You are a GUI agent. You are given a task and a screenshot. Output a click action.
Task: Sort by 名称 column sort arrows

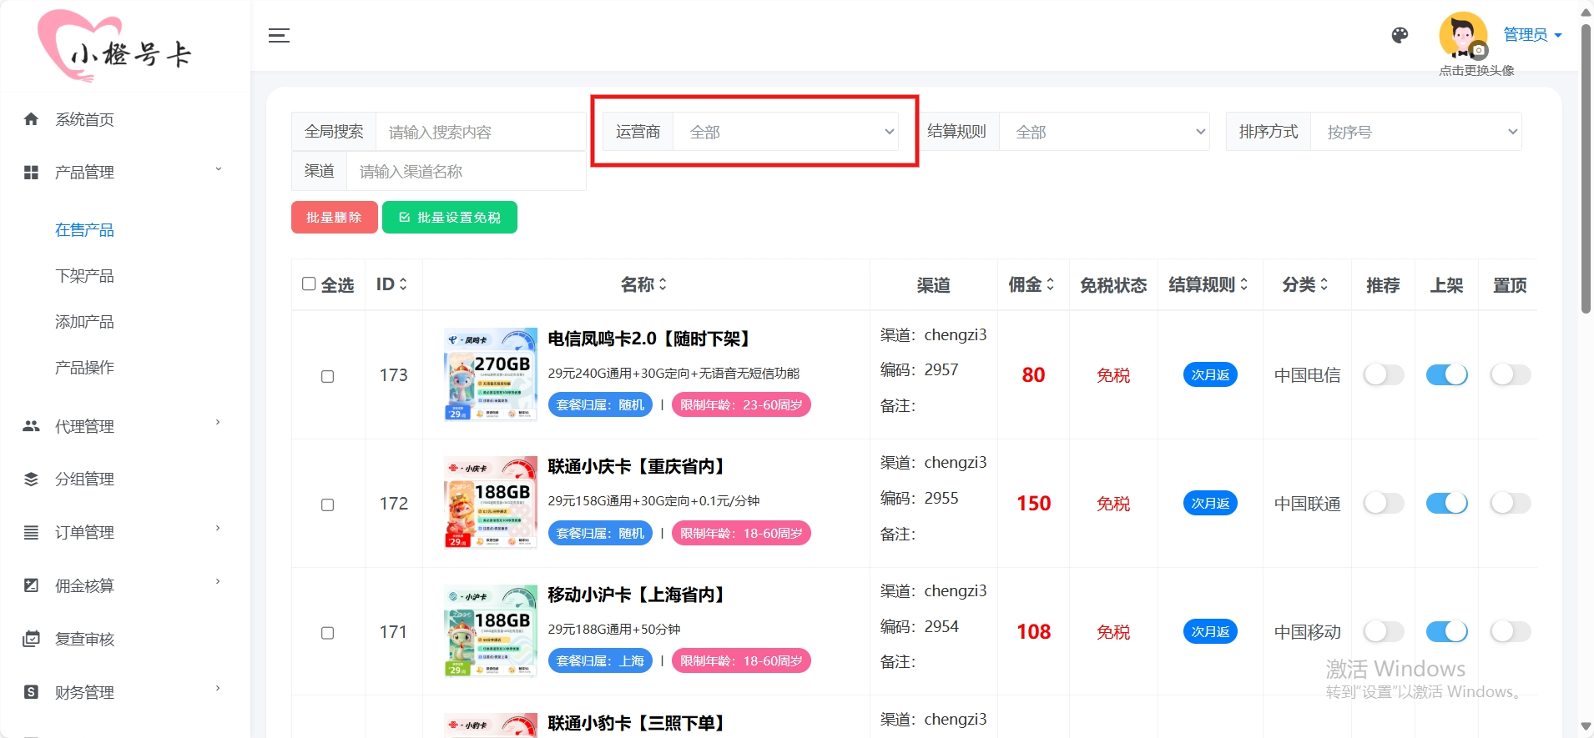click(x=663, y=284)
